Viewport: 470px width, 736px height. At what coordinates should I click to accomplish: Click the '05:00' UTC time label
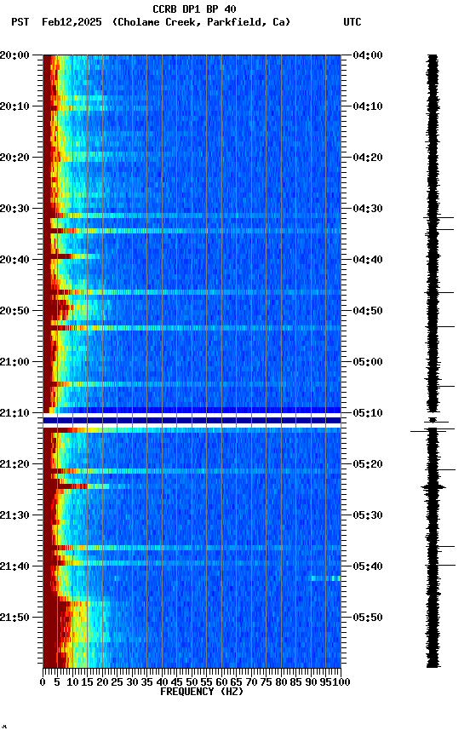click(368, 362)
